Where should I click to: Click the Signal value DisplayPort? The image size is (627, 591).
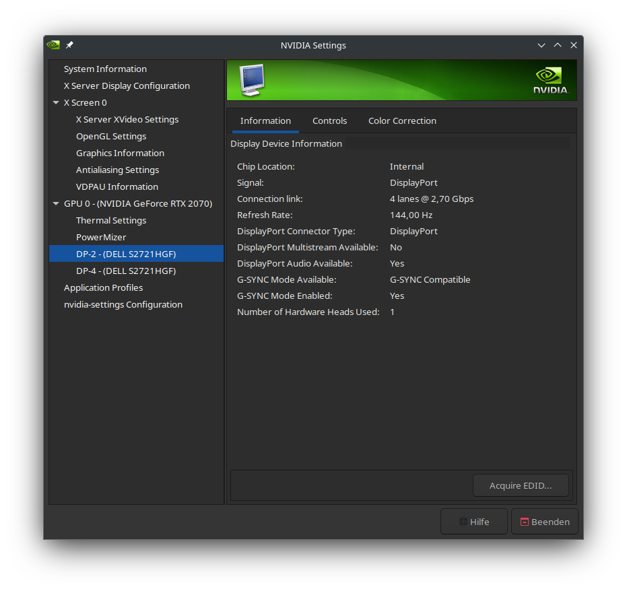(x=414, y=182)
